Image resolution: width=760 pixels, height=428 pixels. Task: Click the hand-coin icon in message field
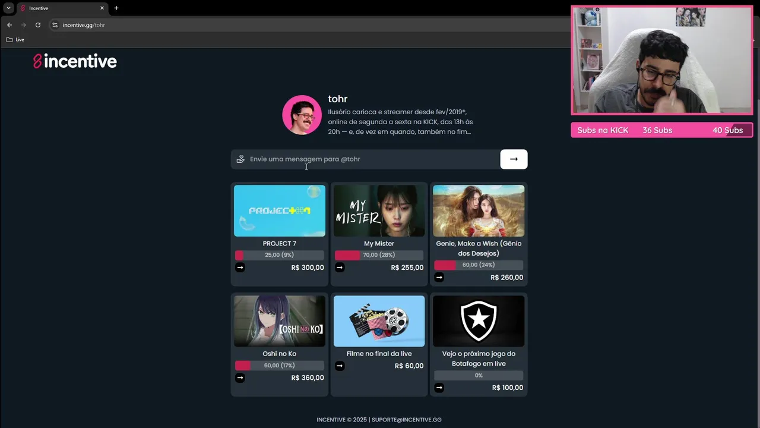(x=240, y=159)
